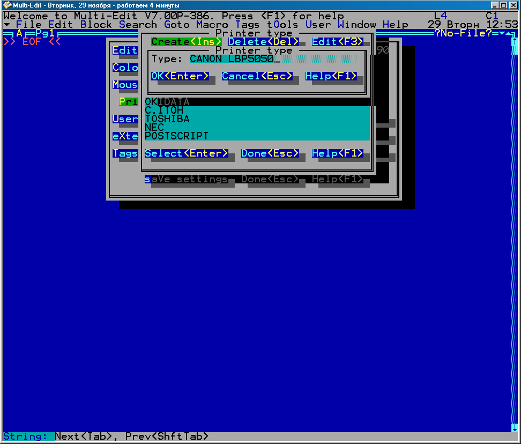This screenshot has width=521, height=444.
Task: Click Help<F1> in the saVe settings row
Action: pyautogui.click(x=338, y=179)
